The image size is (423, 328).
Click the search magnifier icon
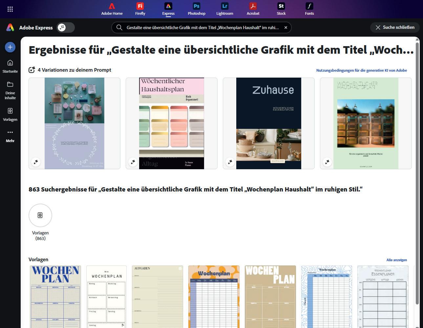[x=119, y=27]
